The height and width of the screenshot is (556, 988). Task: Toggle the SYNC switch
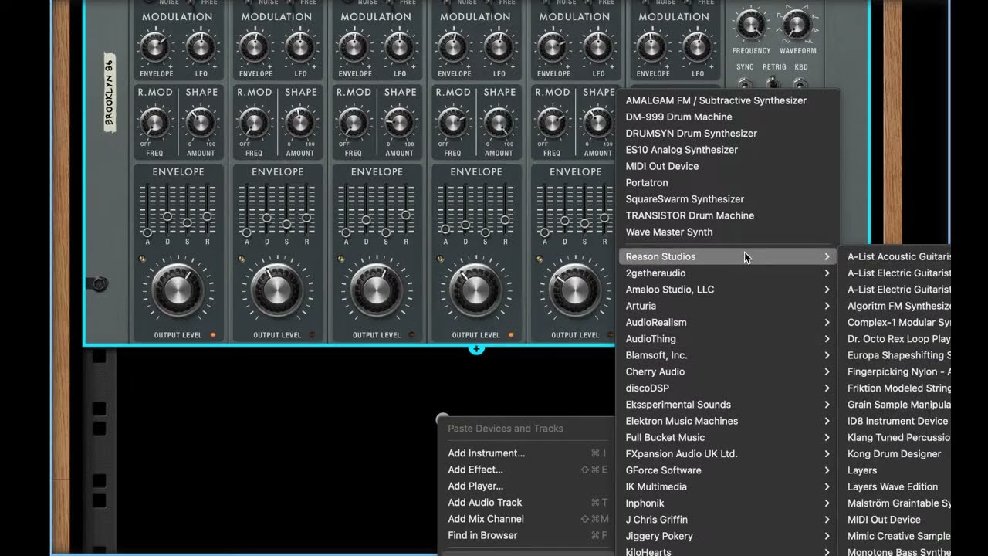pyautogui.click(x=745, y=82)
